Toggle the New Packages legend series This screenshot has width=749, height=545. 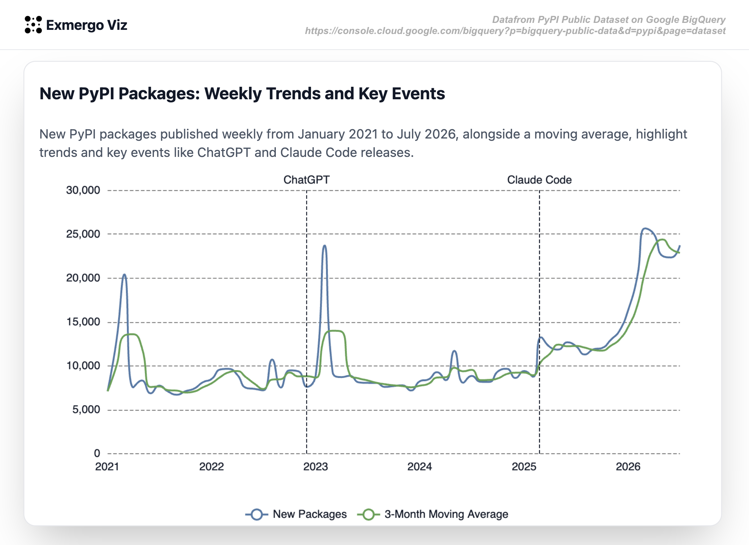(296, 514)
